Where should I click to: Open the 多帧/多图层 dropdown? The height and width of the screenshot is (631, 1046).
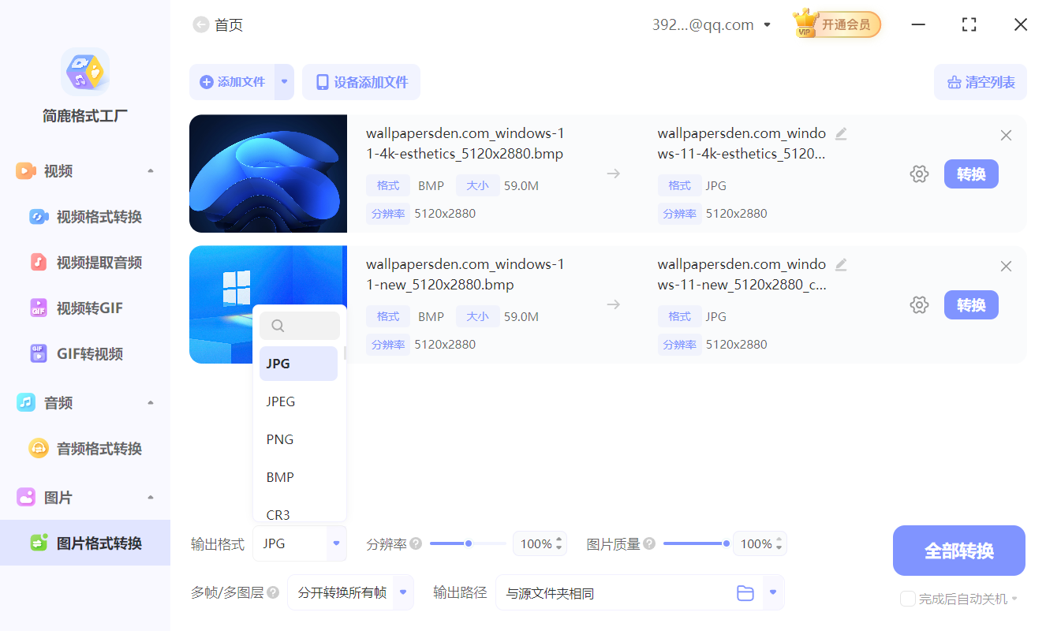point(350,592)
